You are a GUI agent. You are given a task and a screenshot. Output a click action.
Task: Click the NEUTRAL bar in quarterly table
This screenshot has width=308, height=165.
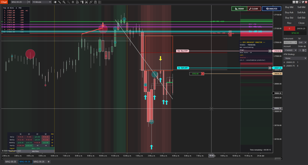pyautogui.click(x=35, y=151)
